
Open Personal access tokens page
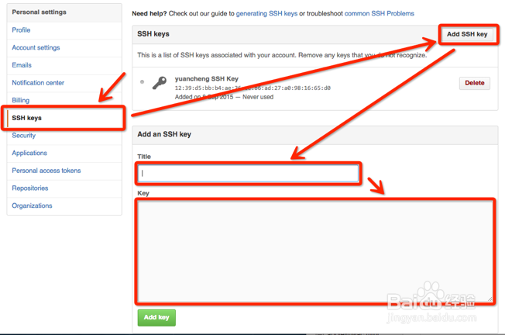(x=46, y=171)
